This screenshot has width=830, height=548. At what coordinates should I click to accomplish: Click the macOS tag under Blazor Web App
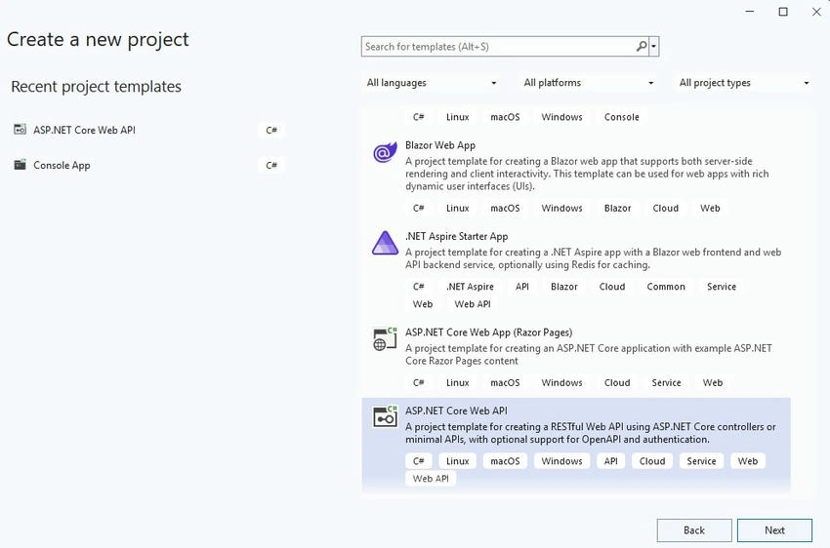coord(505,209)
